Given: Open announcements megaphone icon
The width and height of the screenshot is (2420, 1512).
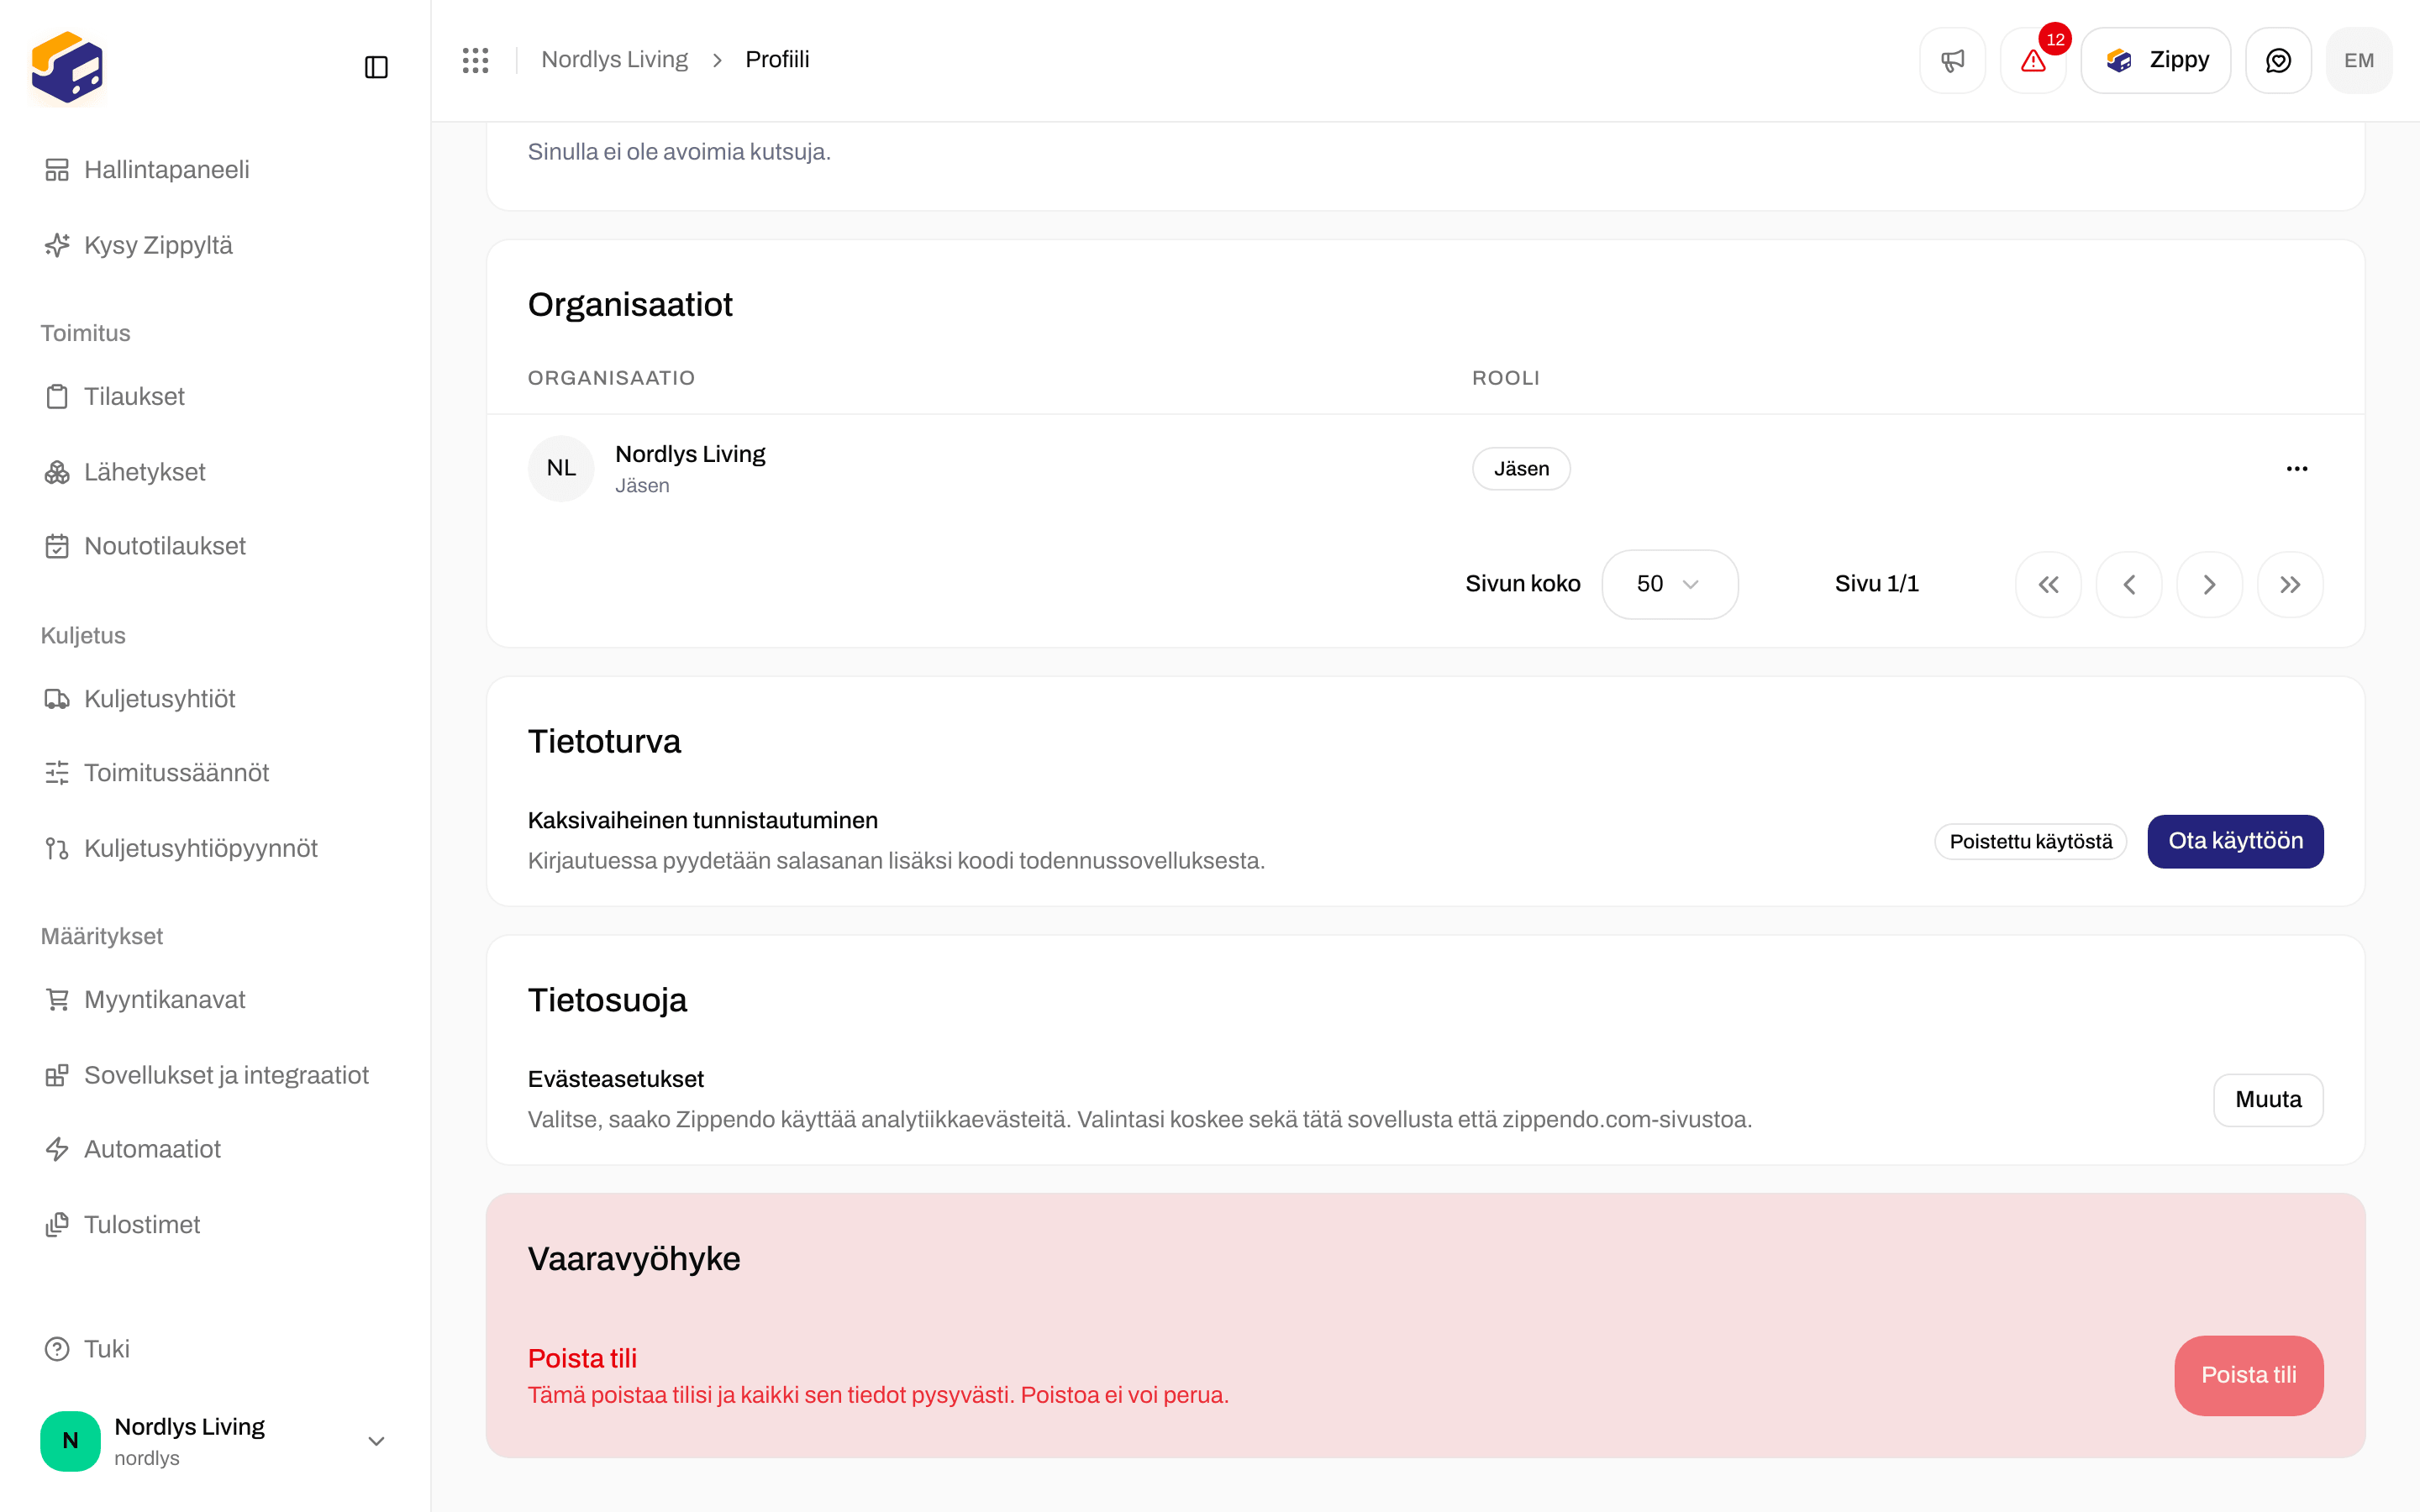Looking at the screenshot, I should (1952, 61).
